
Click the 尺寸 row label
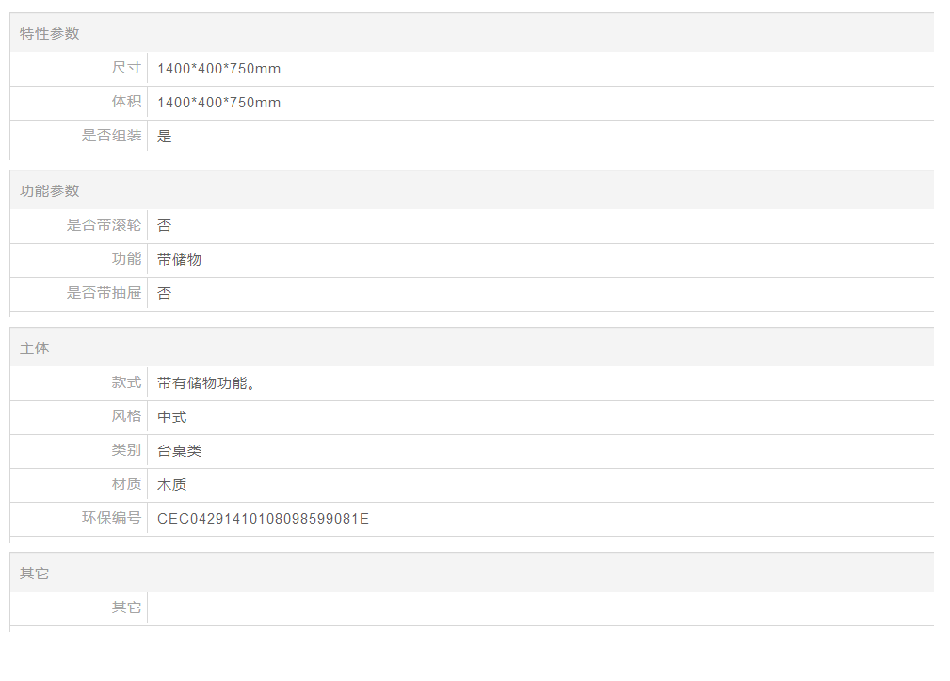[126, 68]
